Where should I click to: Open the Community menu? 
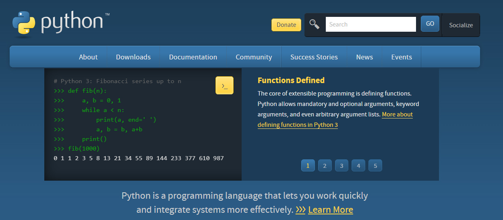(x=254, y=57)
